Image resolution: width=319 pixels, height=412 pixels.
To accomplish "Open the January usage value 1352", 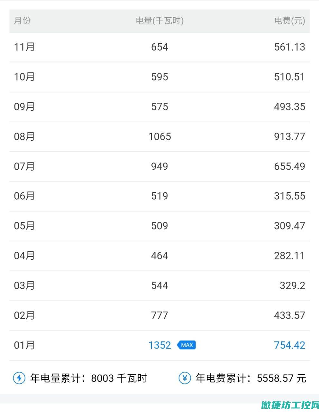I will click(159, 345).
